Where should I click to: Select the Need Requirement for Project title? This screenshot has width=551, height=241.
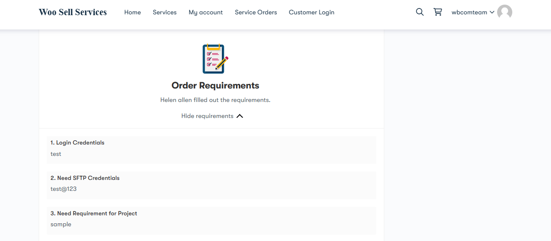tap(94, 213)
